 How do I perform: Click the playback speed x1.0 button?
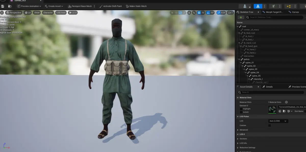pos(73,12)
